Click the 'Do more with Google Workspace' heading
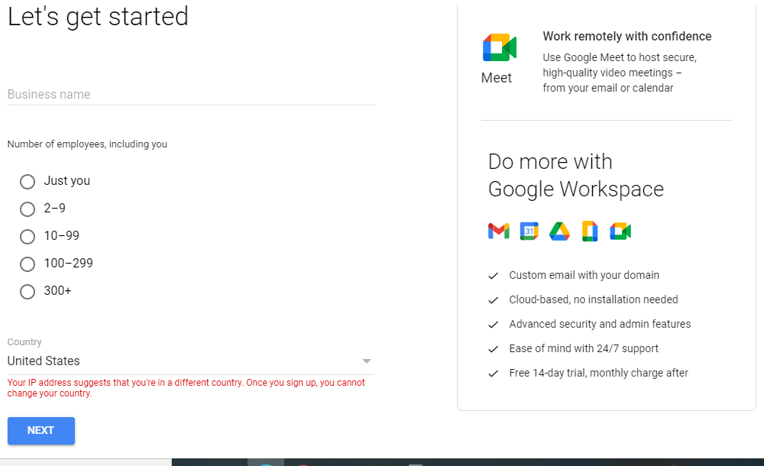764x466 pixels. coord(576,176)
